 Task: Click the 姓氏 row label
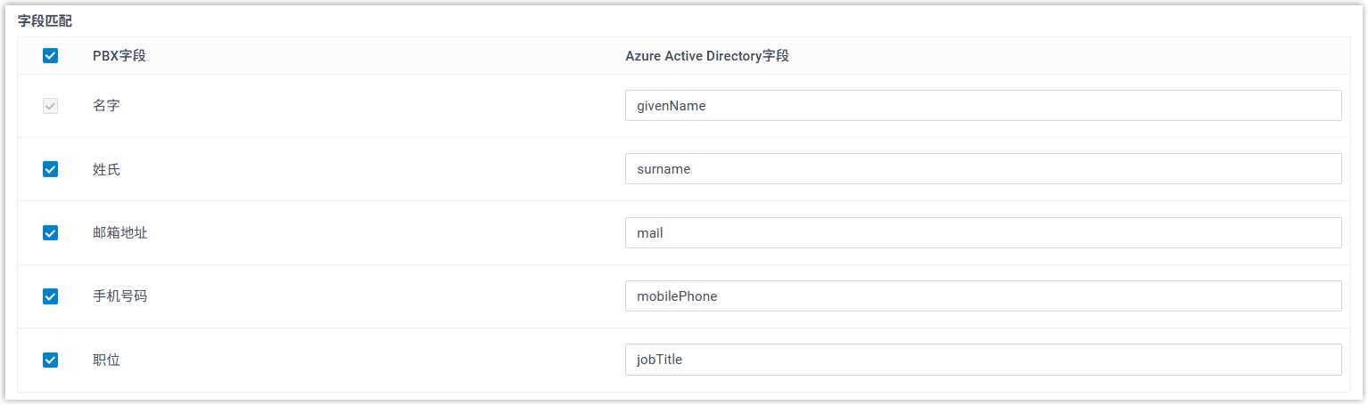point(106,169)
